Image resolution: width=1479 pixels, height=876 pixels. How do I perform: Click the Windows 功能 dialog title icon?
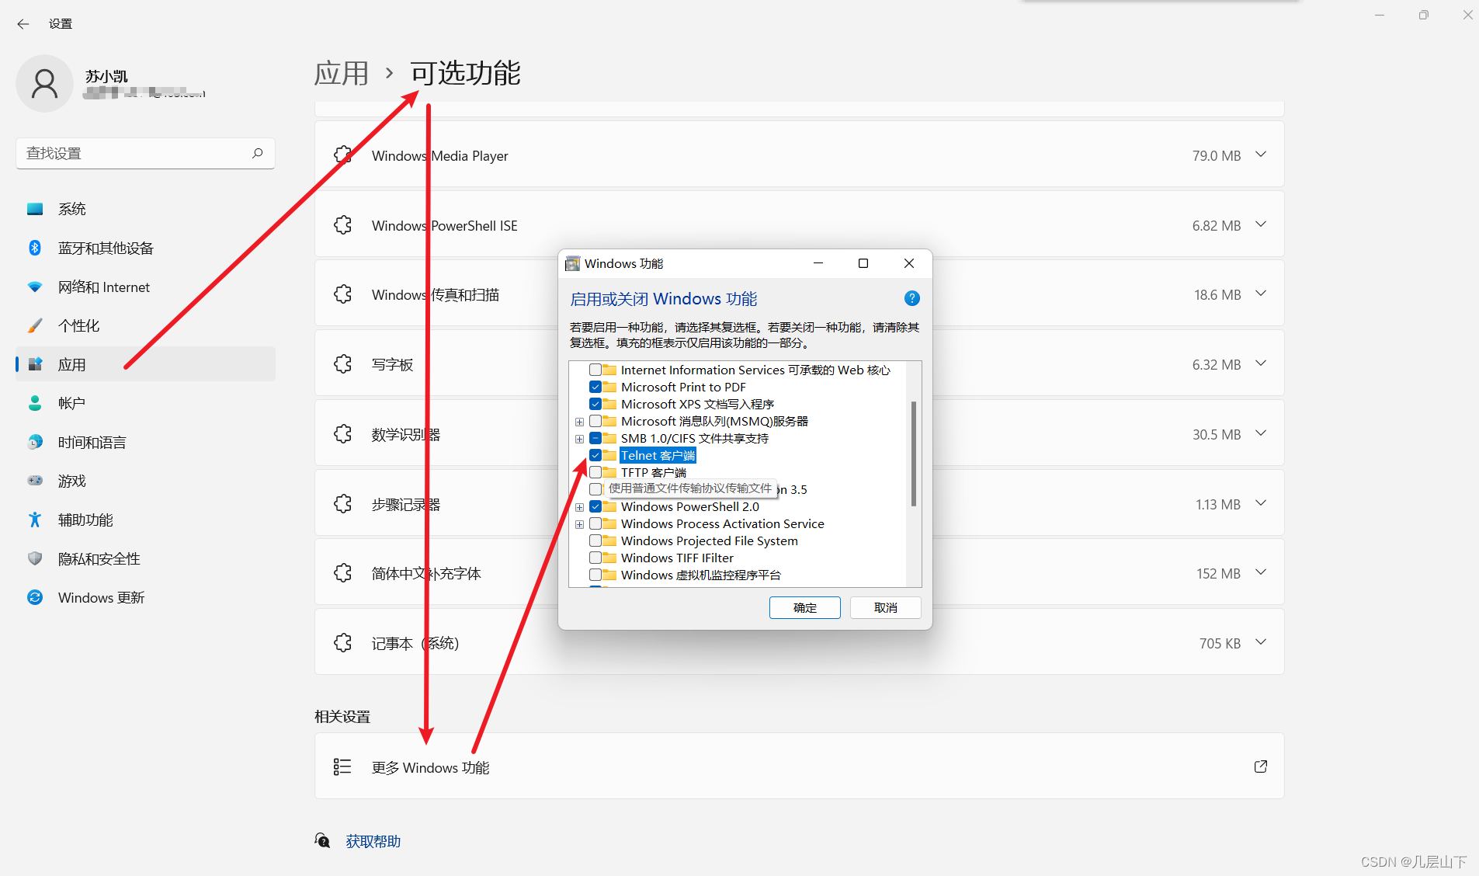(x=573, y=264)
